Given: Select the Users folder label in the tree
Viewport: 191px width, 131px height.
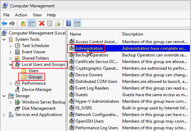Looking at the screenshot, I should (x=34, y=71).
